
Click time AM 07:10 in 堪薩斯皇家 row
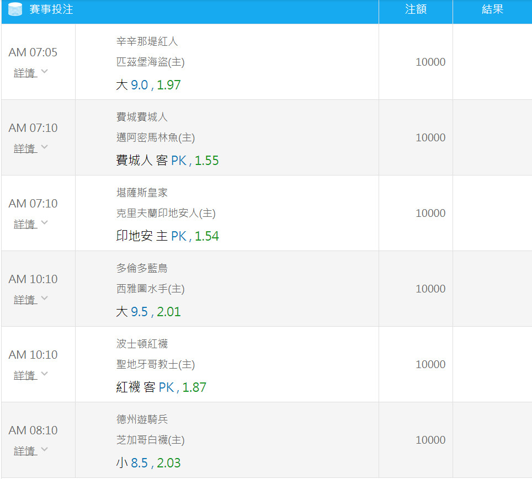(x=33, y=204)
